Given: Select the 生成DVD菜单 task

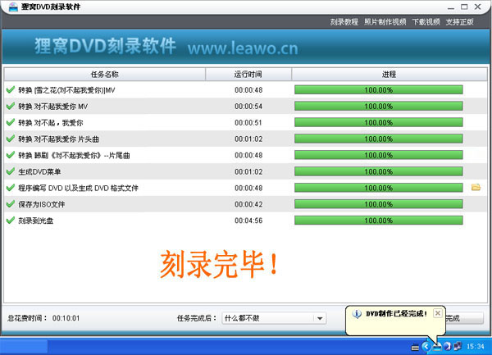Looking at the screenshot, I should [x=39, y=172].
